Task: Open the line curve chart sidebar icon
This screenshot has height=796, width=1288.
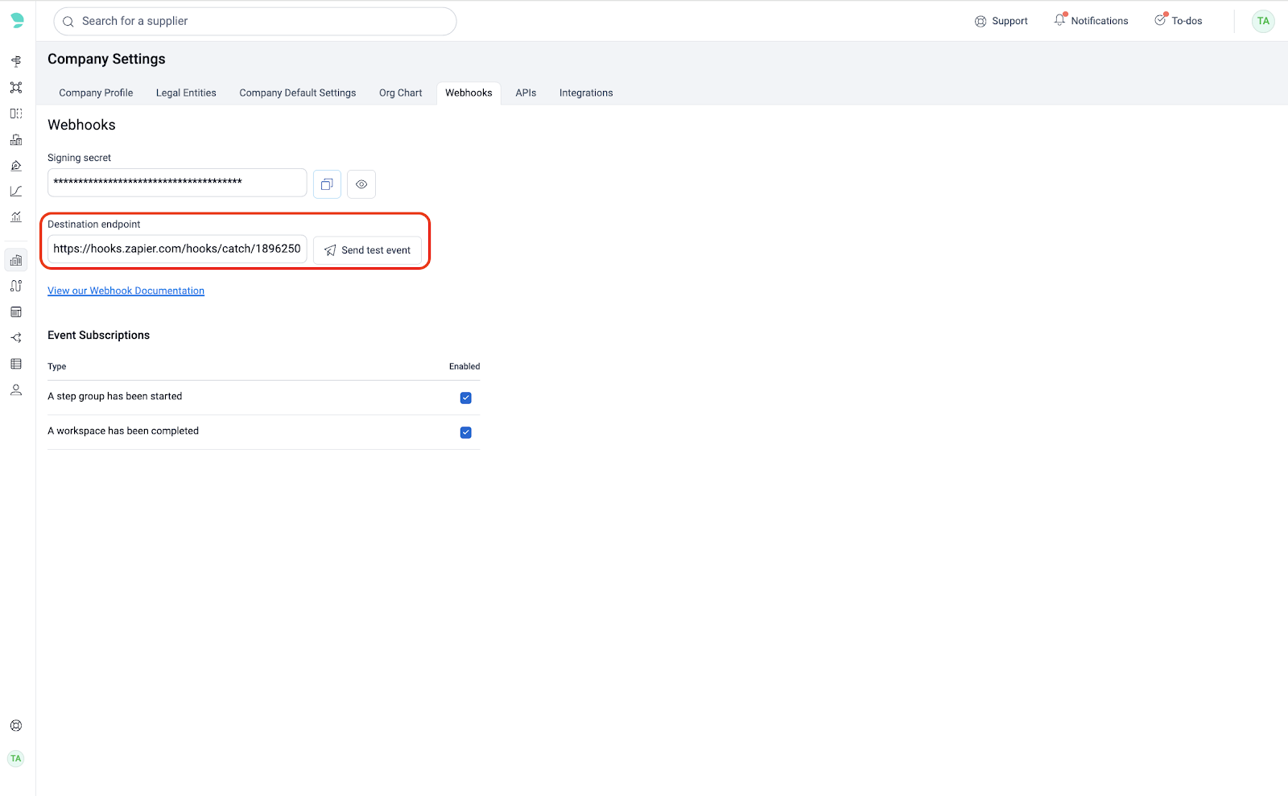Action: 16,192
